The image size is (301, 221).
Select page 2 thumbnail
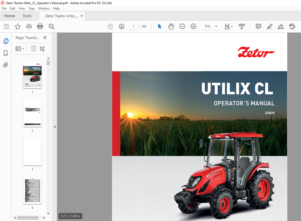click(x=32, y=114)
